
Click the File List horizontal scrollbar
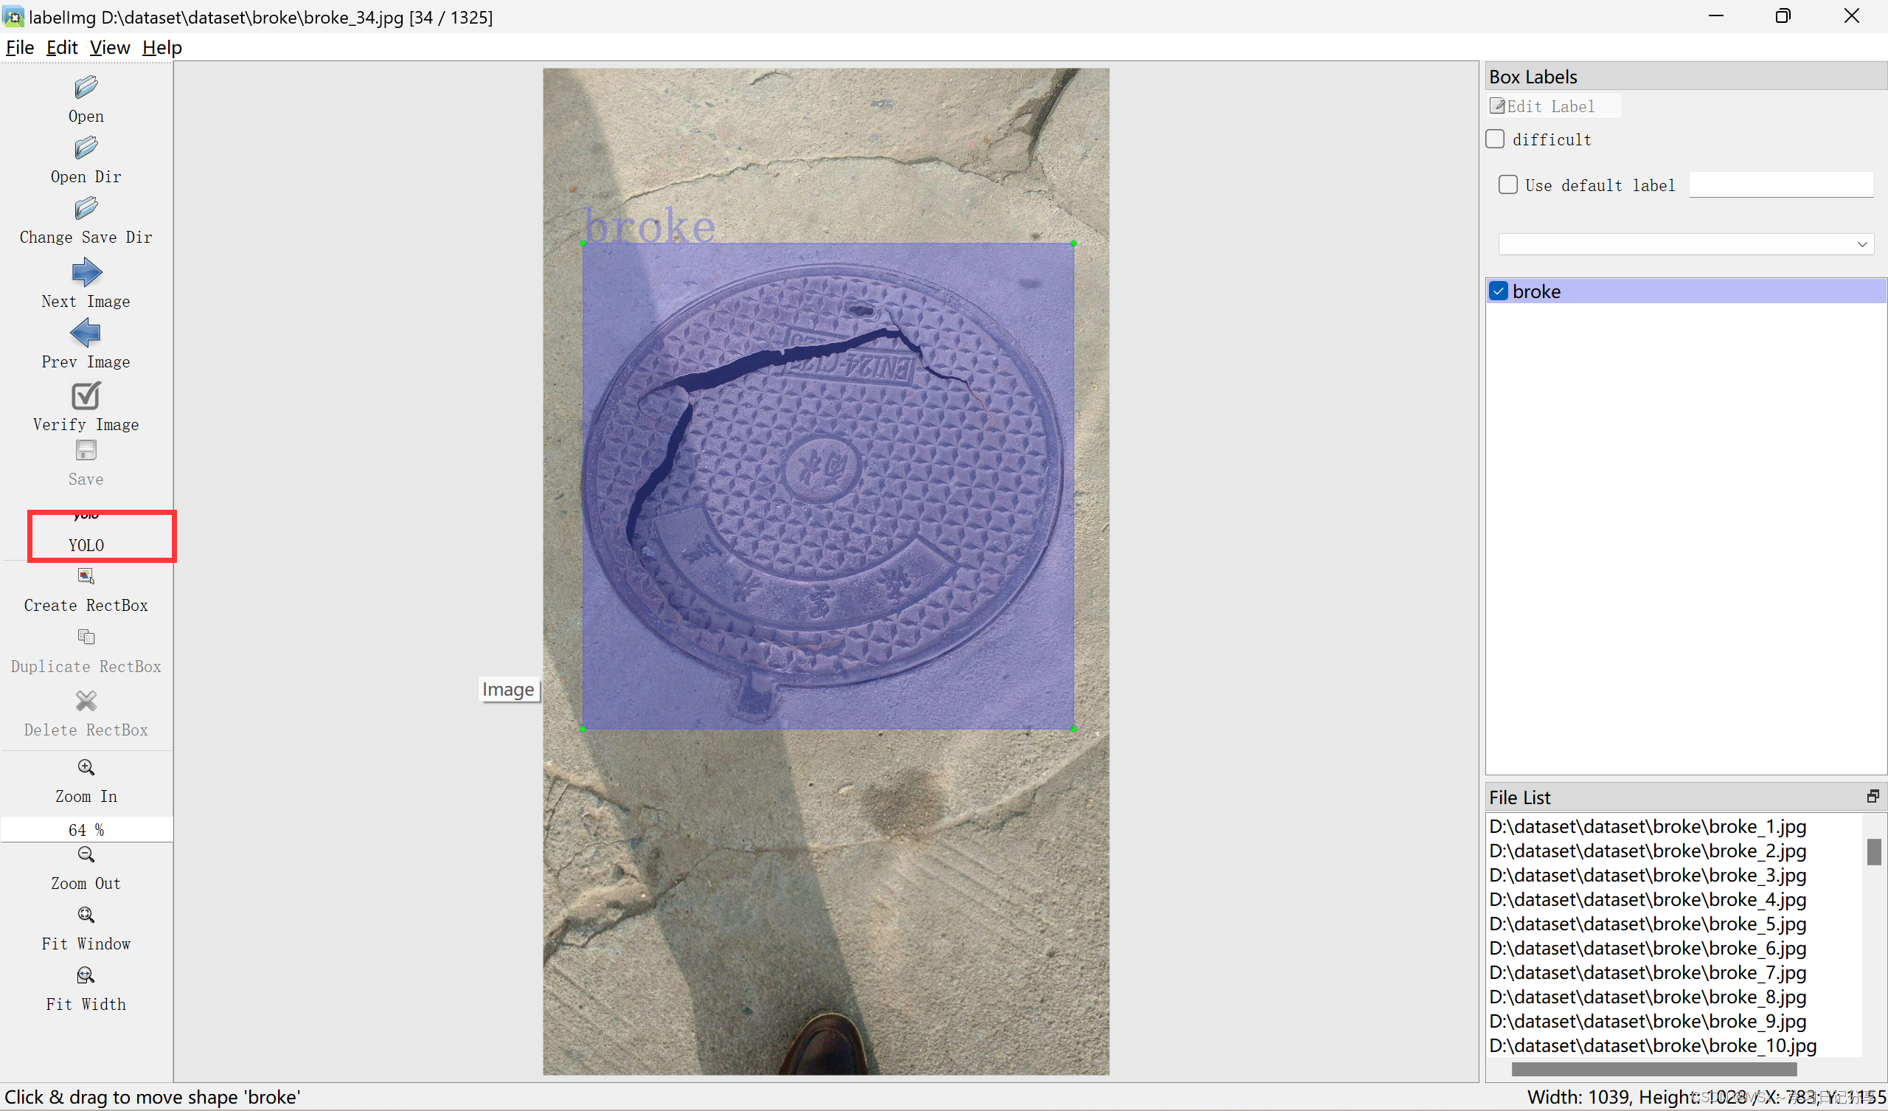1653,1069
